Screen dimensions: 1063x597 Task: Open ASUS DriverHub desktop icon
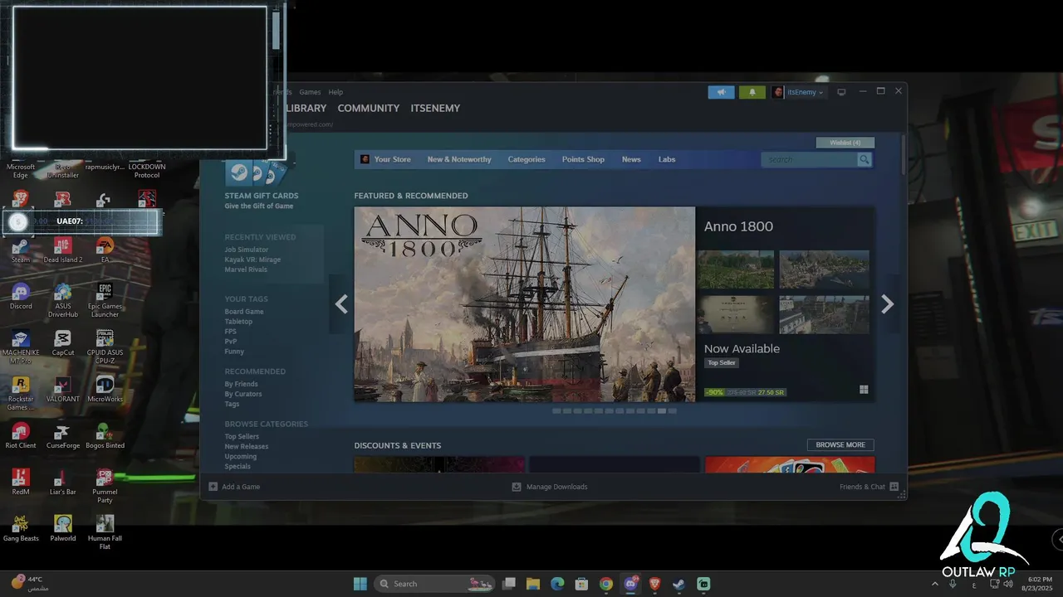click(62, 300)
